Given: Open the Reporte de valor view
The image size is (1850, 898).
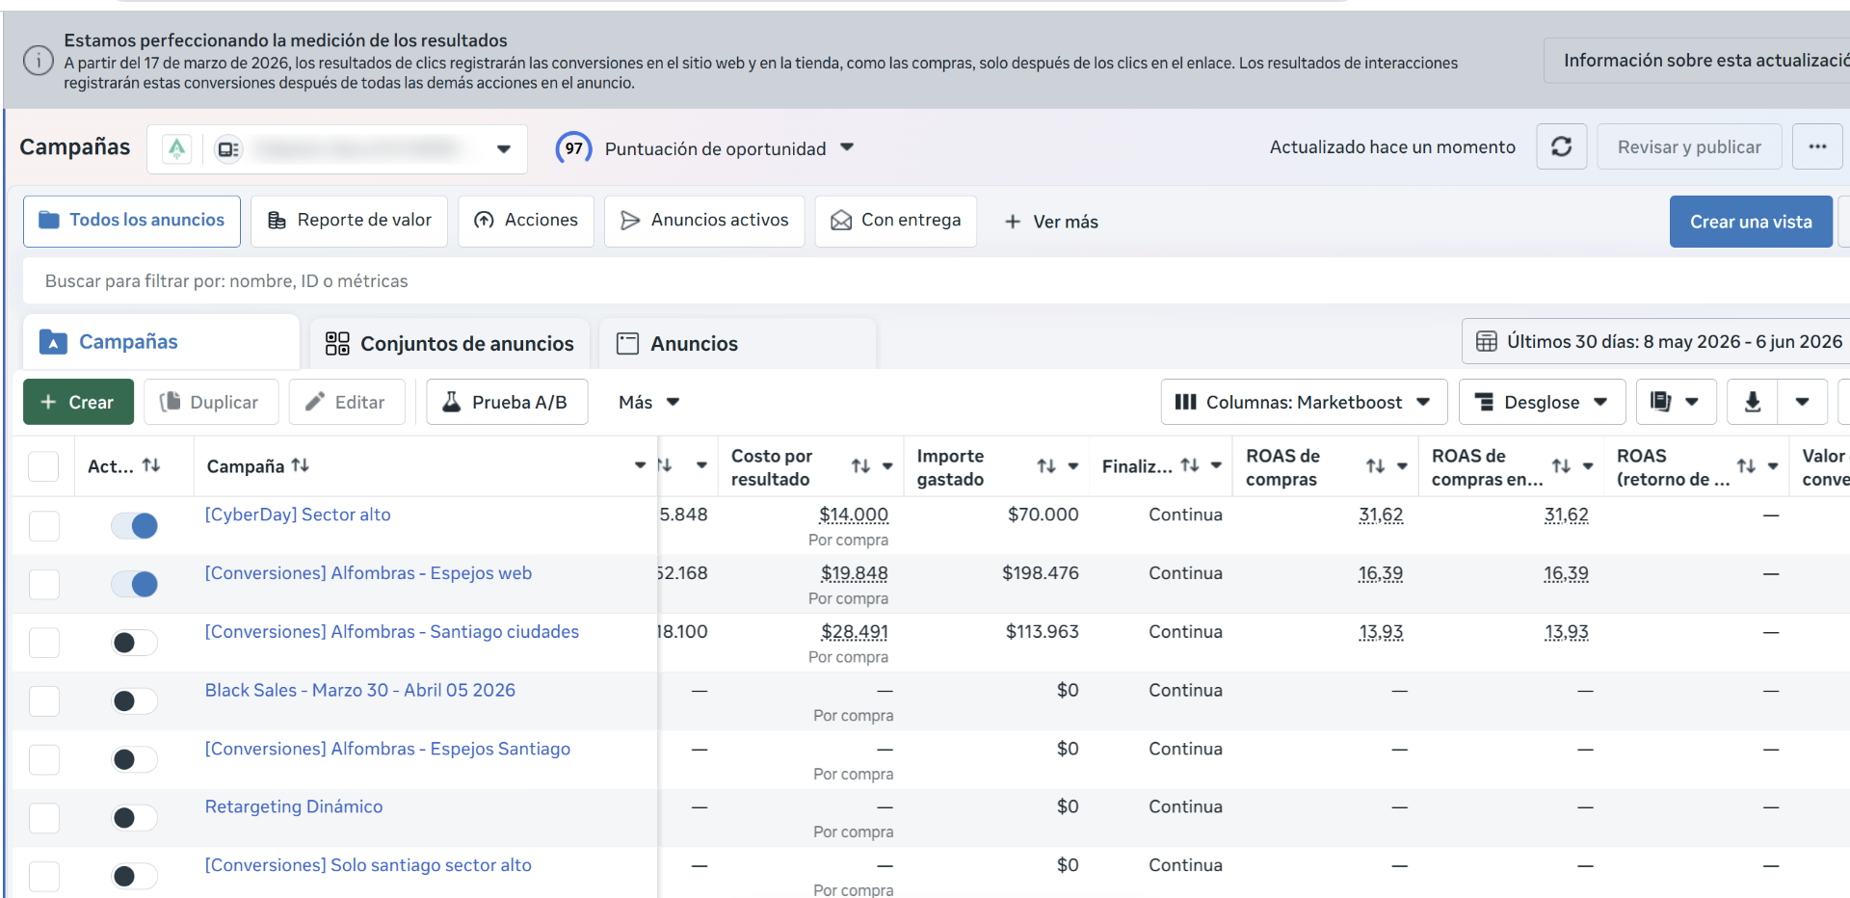Looking at the screenshot, I should tap(349, 221).
